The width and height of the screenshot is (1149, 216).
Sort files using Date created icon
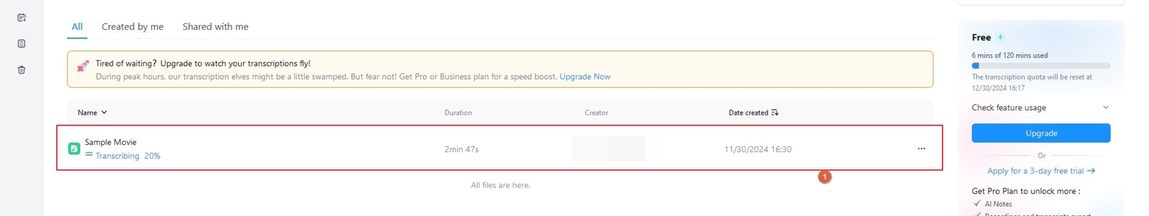click(775, 112)
